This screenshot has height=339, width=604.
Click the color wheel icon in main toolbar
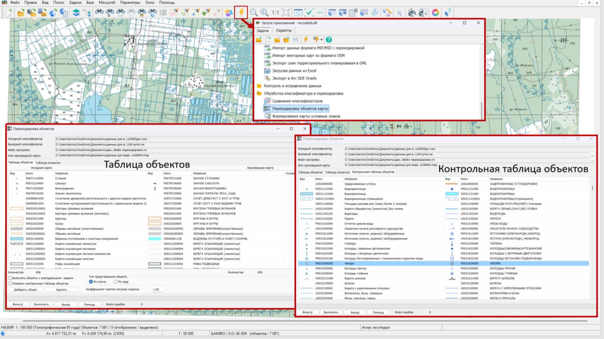click(x=435, y=13)
